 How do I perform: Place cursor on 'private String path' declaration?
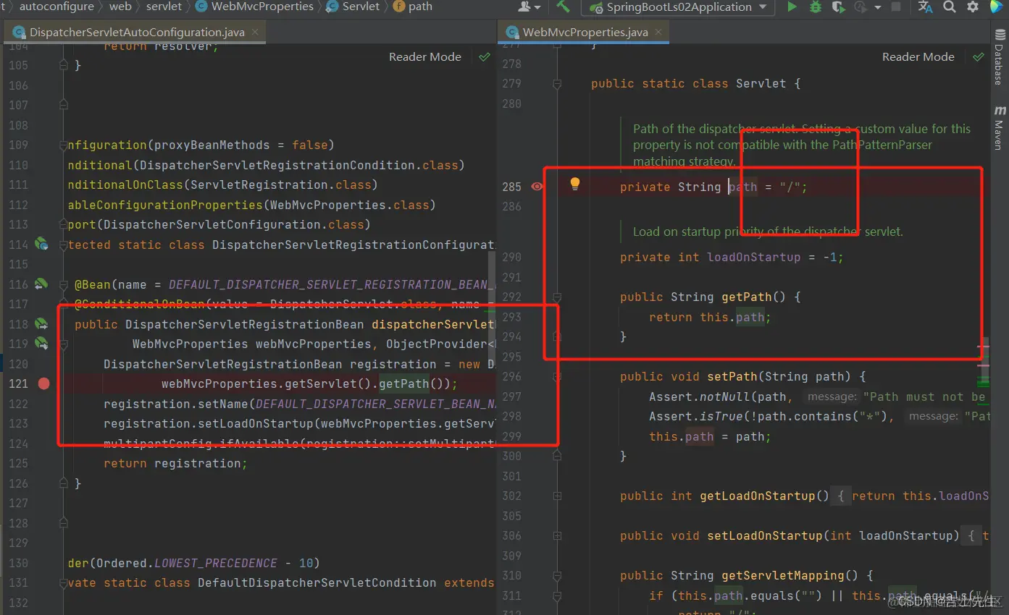(688, 187)
